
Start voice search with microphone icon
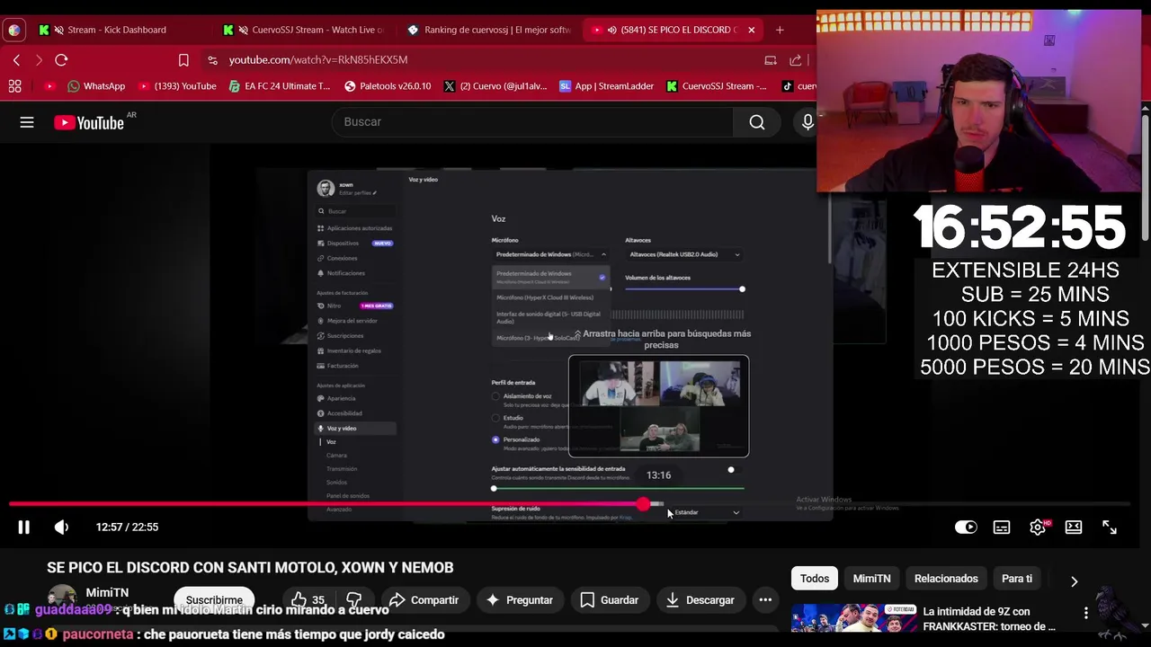[x=807, y=122]
